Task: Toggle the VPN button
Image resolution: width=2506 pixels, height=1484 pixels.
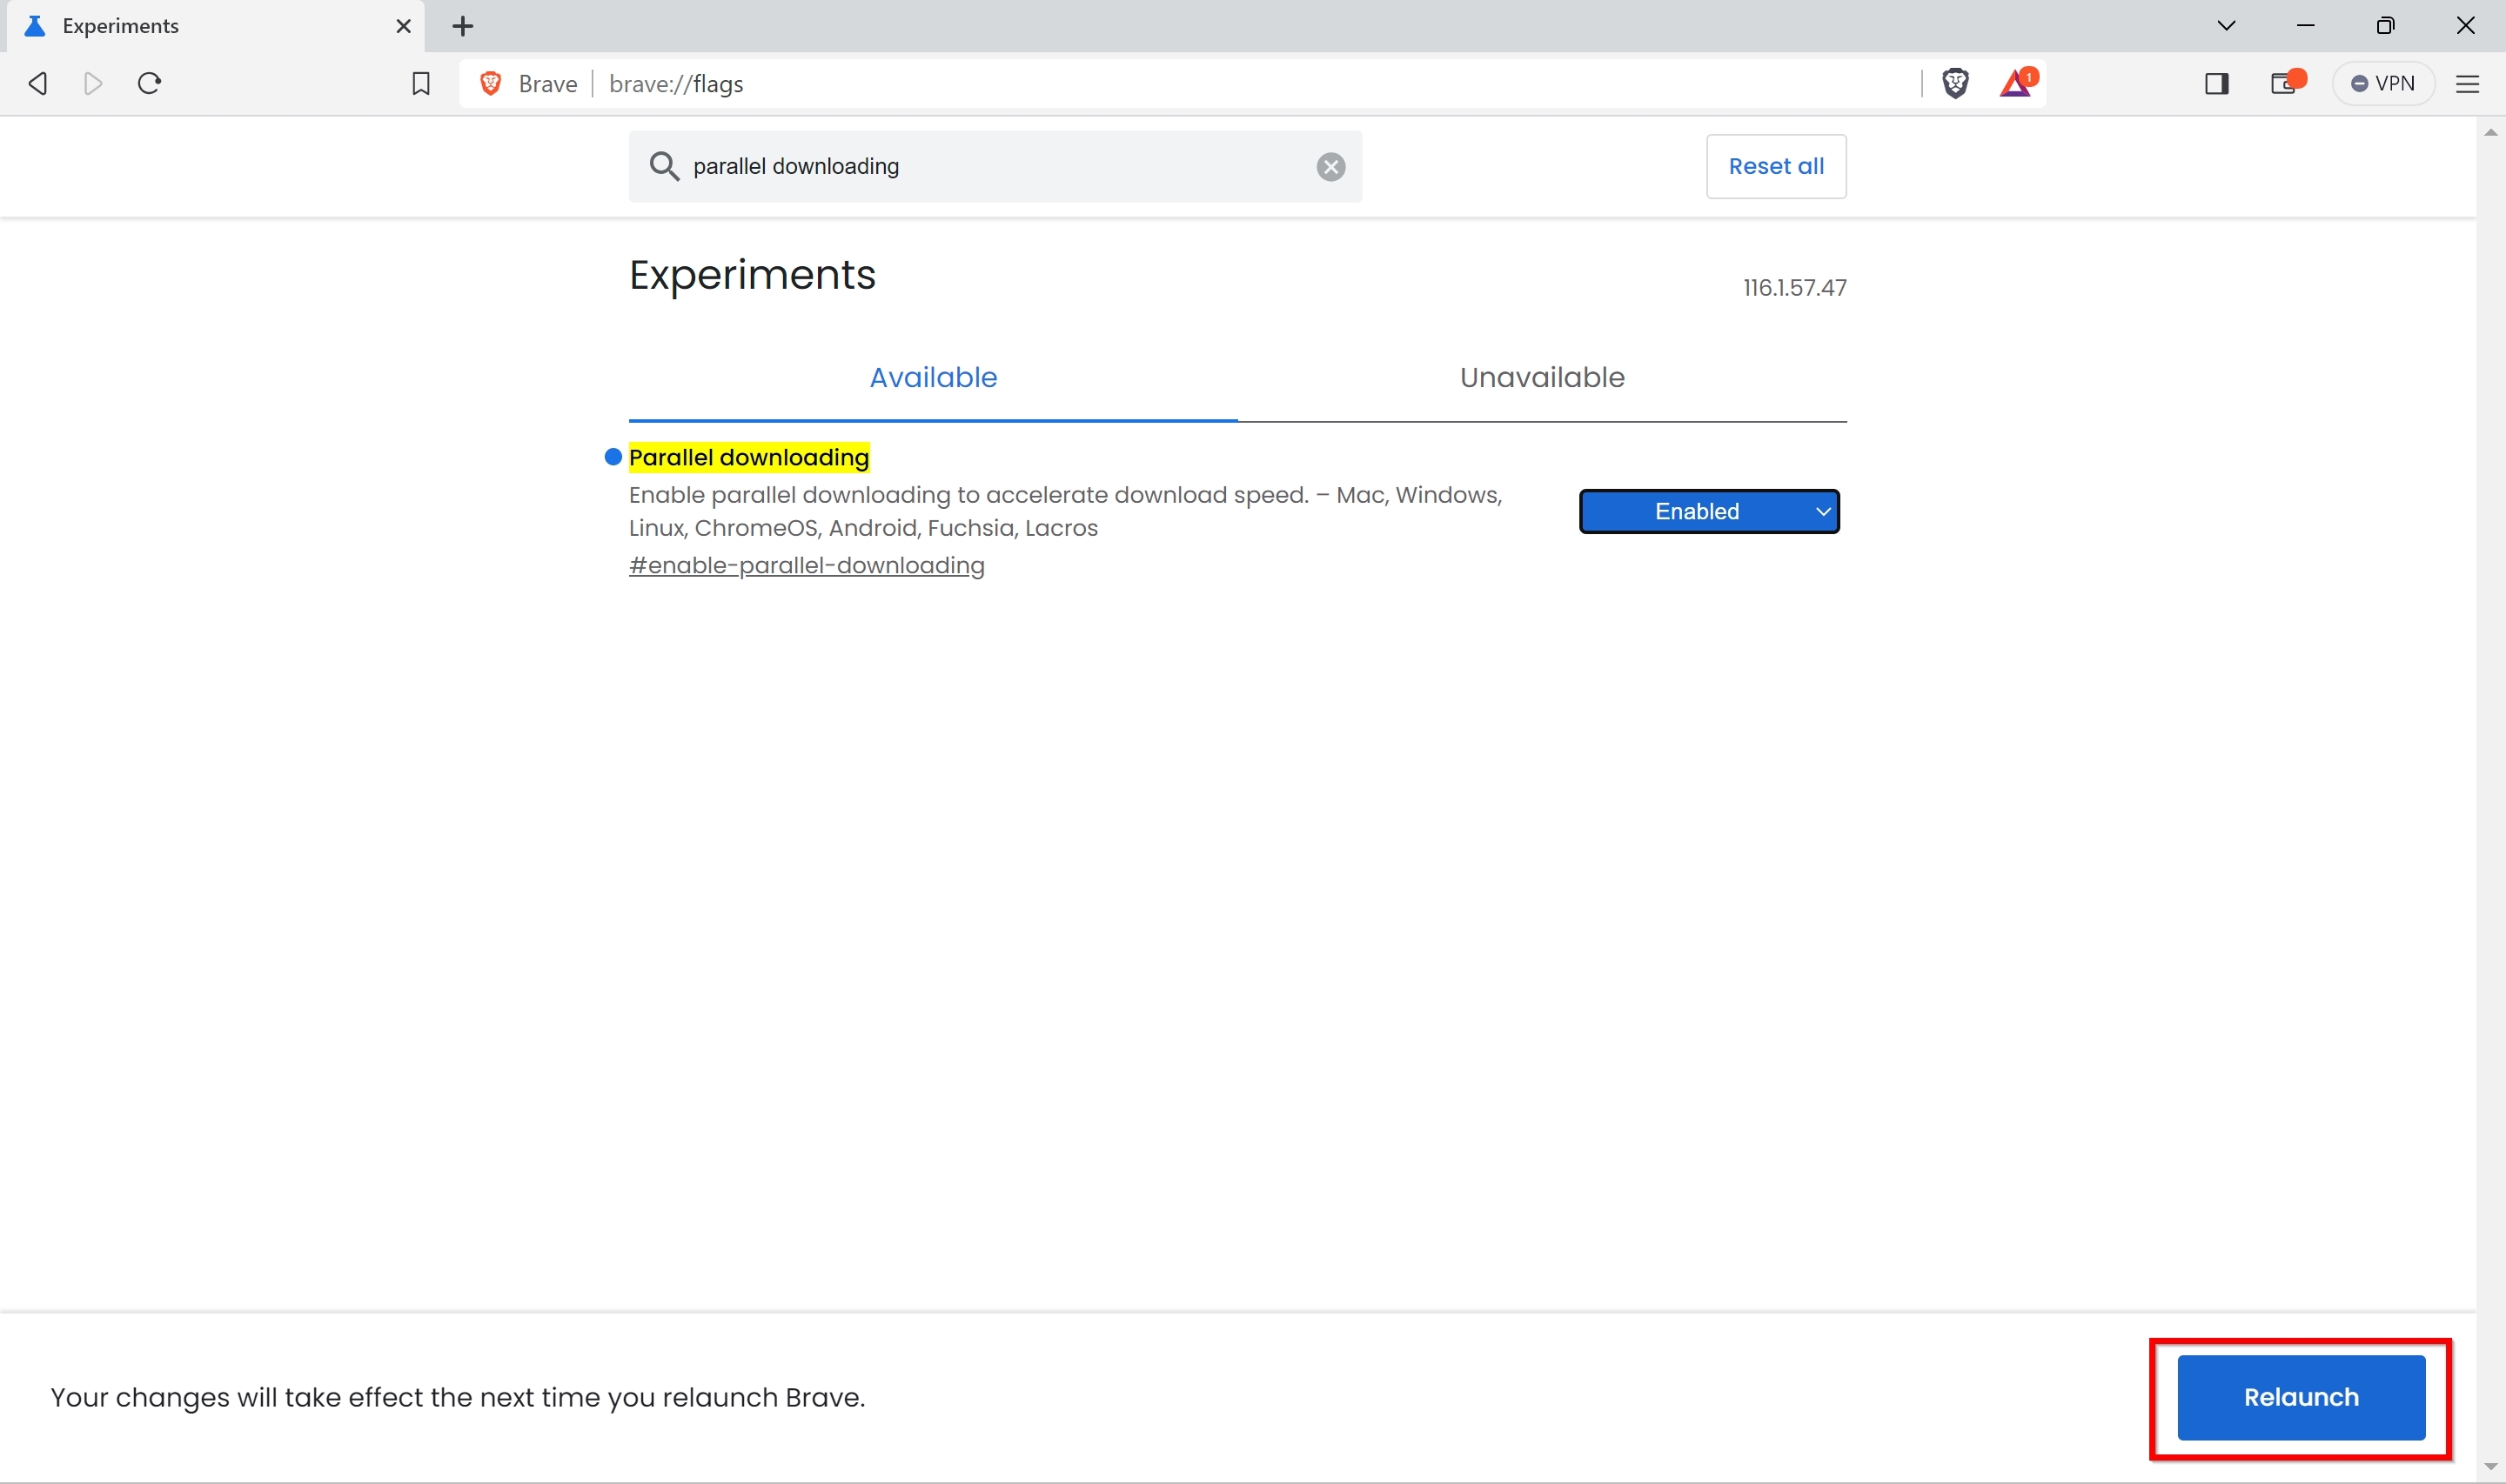Action: pos(2382,83)
